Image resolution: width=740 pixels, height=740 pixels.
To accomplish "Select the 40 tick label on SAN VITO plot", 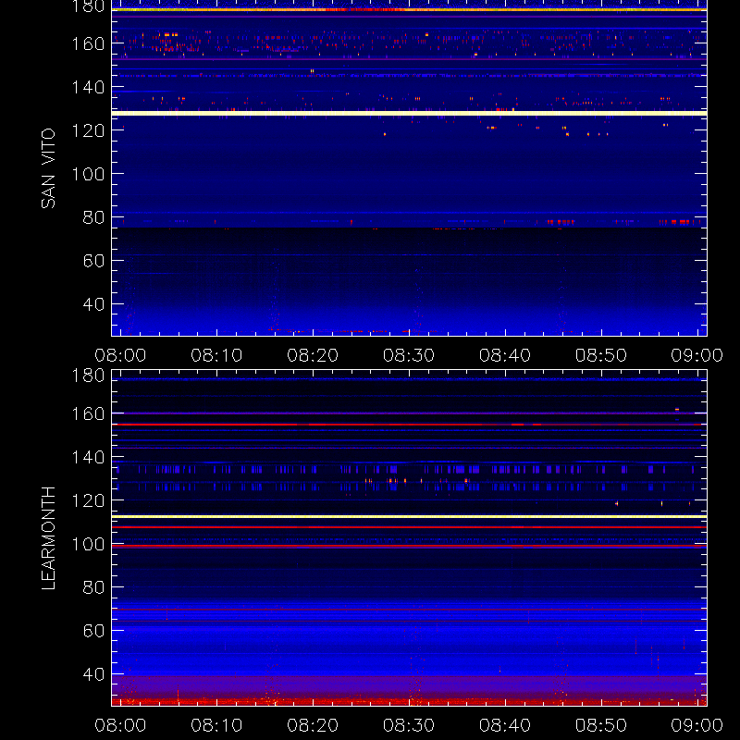I will pos(93,304).
